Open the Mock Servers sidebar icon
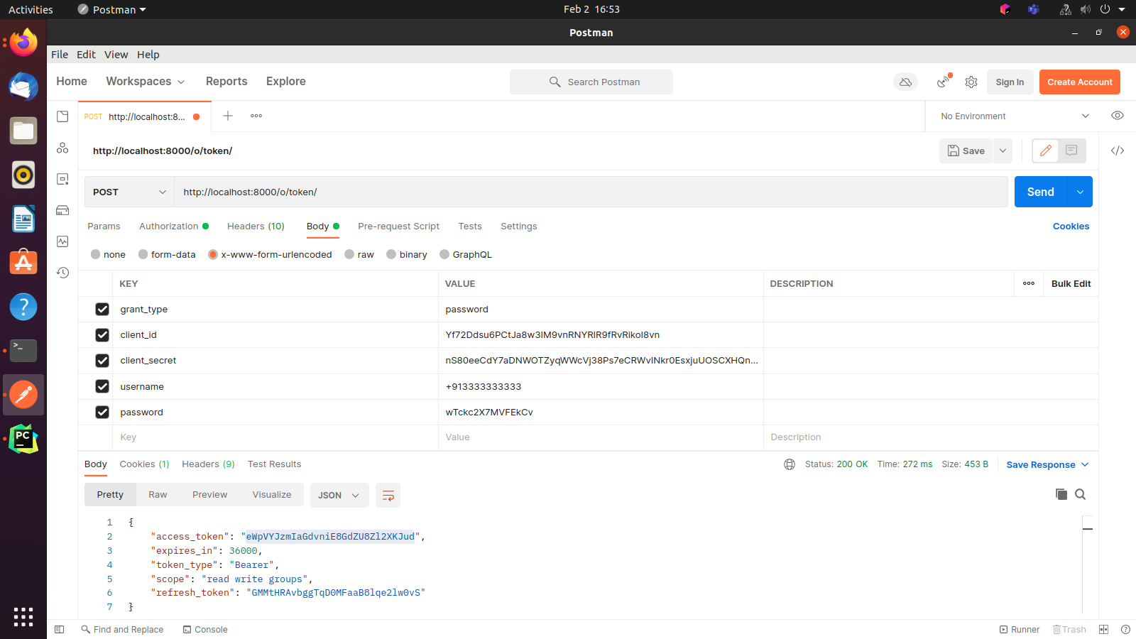1136x639 pixels. pyautogui.click(x=62, y=210)
